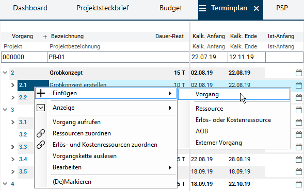Open the Bearbeiten submenu

(x=106, y=167)
